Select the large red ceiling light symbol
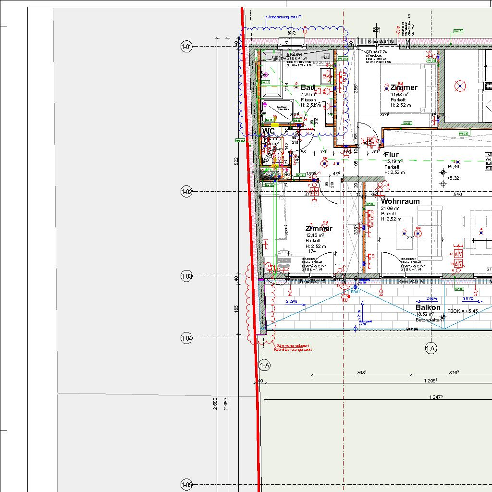This screenshot has height=492, width=492. click(x=460, y=86)
